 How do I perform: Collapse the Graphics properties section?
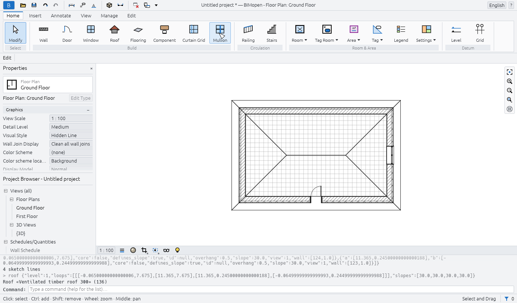pyautogui.click(x=88, y=110)
